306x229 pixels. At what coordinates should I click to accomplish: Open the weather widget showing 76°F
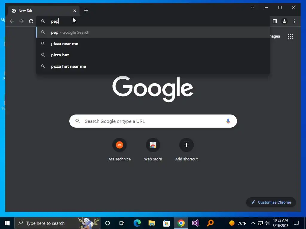point(238,223)
